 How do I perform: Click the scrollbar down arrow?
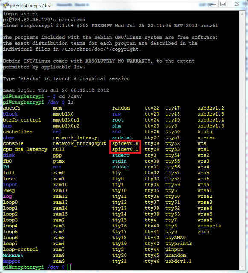tap(242, 267)
